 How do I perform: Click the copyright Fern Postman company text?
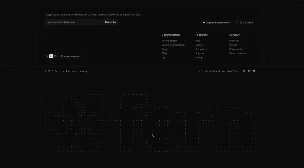coord(67,71)
